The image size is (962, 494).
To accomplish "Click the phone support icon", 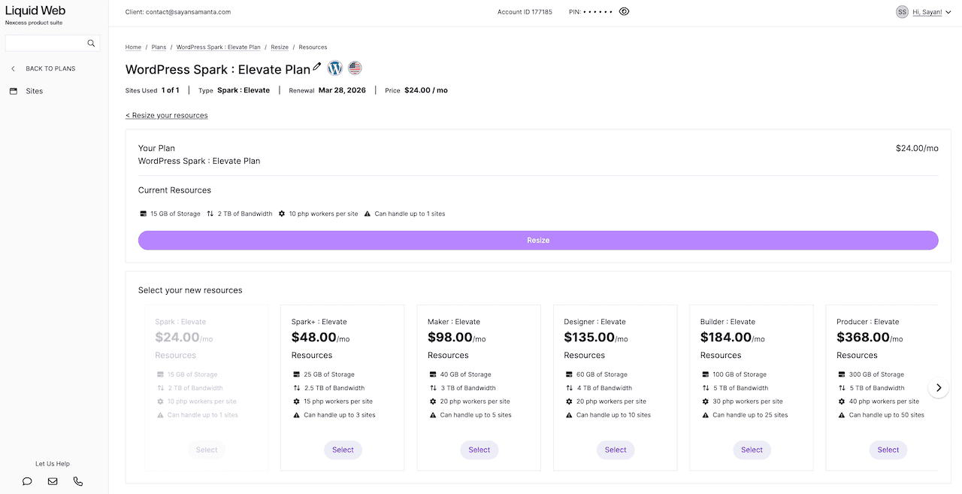I will click(77, 481).
